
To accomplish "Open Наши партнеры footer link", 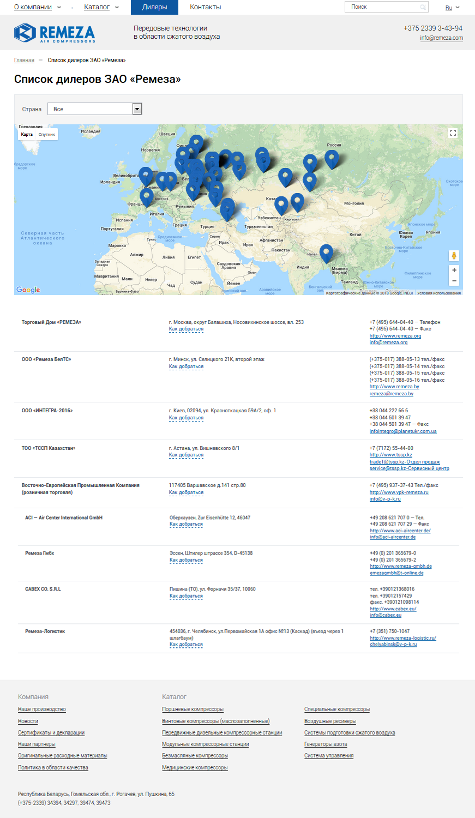I will coord(37,744).
